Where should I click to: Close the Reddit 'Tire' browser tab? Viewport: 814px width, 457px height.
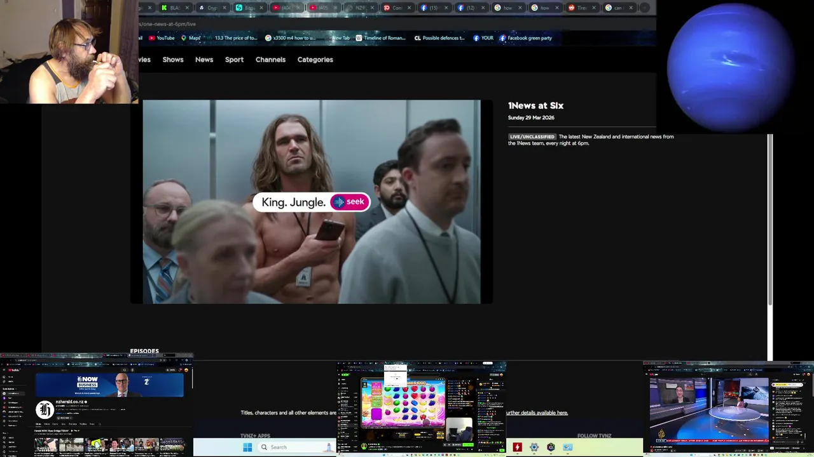pos(594,8)
